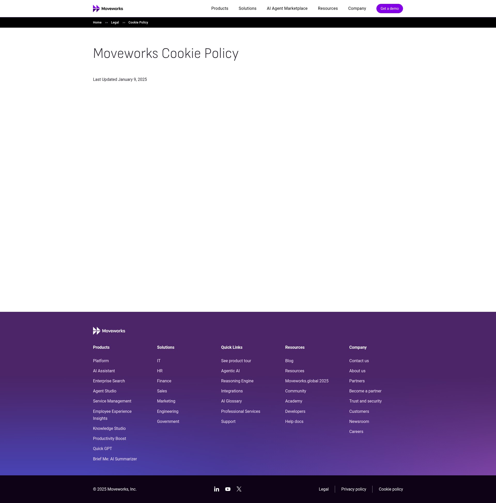The image size is (496, 503).
Task: Open Moveworks X (Twitter) icon
Action: point(239,489)
